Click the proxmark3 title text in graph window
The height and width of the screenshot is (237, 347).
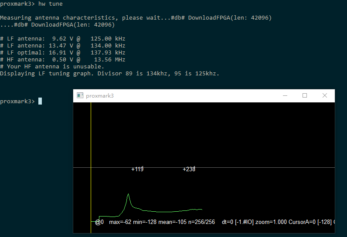point(100,95)
